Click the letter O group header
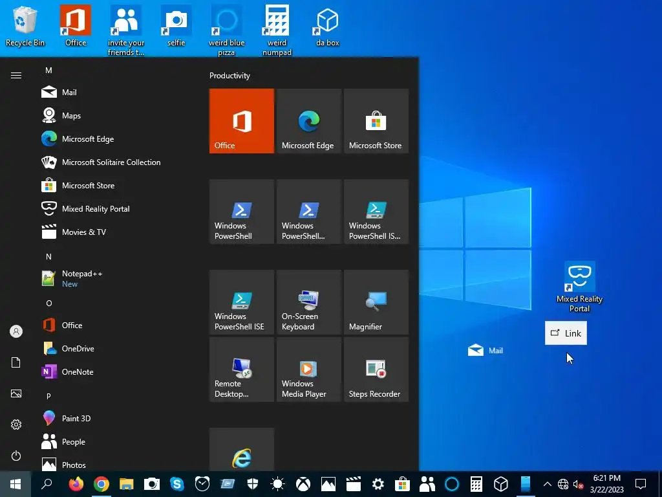 48,304
